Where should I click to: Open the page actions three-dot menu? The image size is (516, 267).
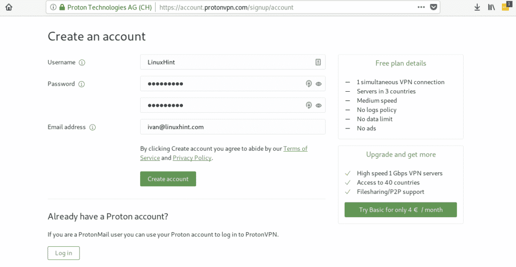421,7
